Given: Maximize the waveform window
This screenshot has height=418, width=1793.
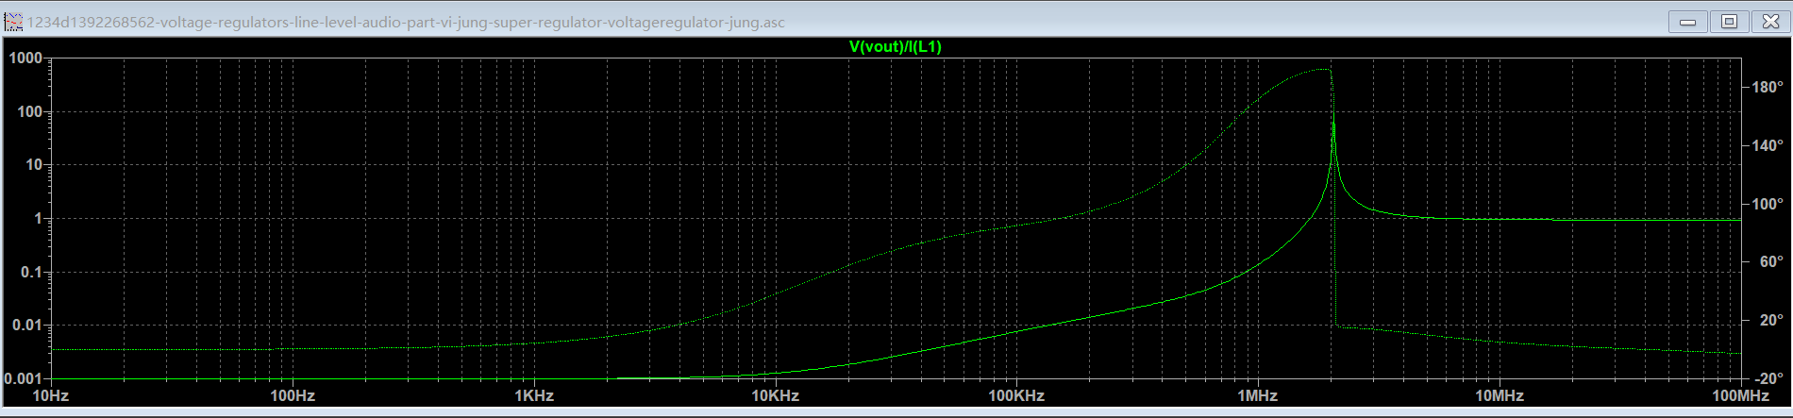Looking at the screenshot, I should (1729, 22).
